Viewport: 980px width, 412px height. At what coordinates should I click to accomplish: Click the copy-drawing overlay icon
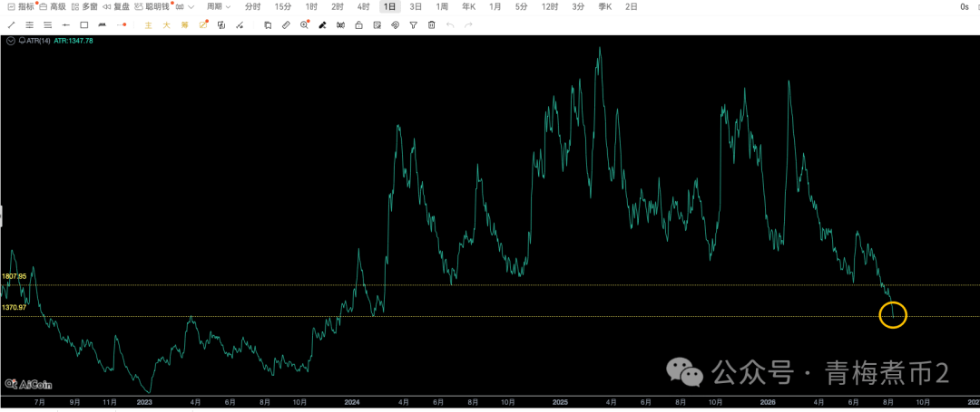point(220,25)
